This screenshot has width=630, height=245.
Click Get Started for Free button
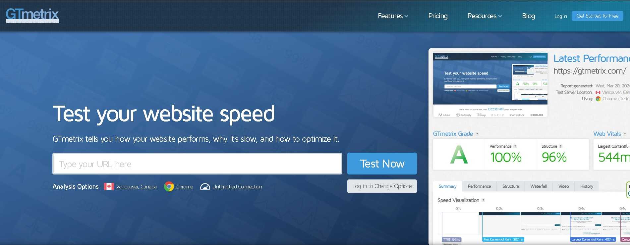598,16
